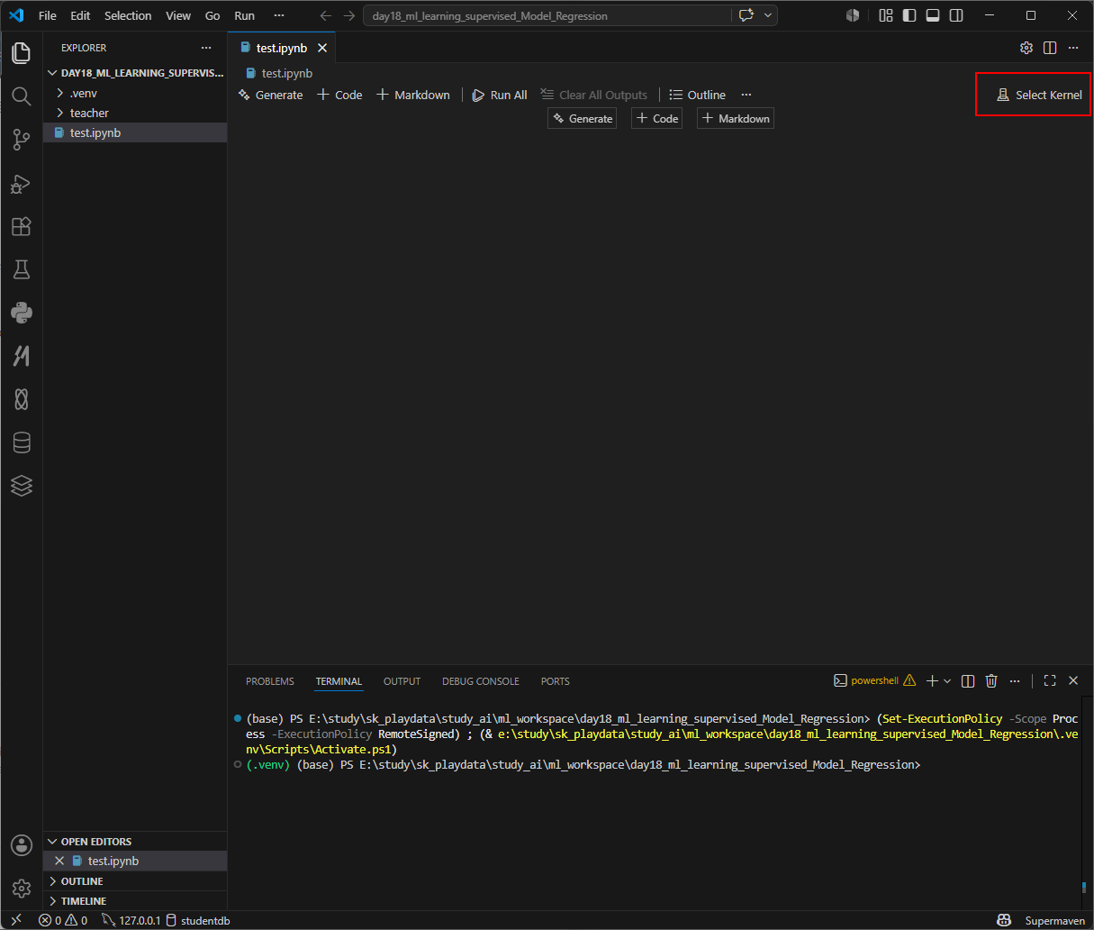Open the Explorer view in activity bar
The image size is (1094, 930).
click(22, 53)
